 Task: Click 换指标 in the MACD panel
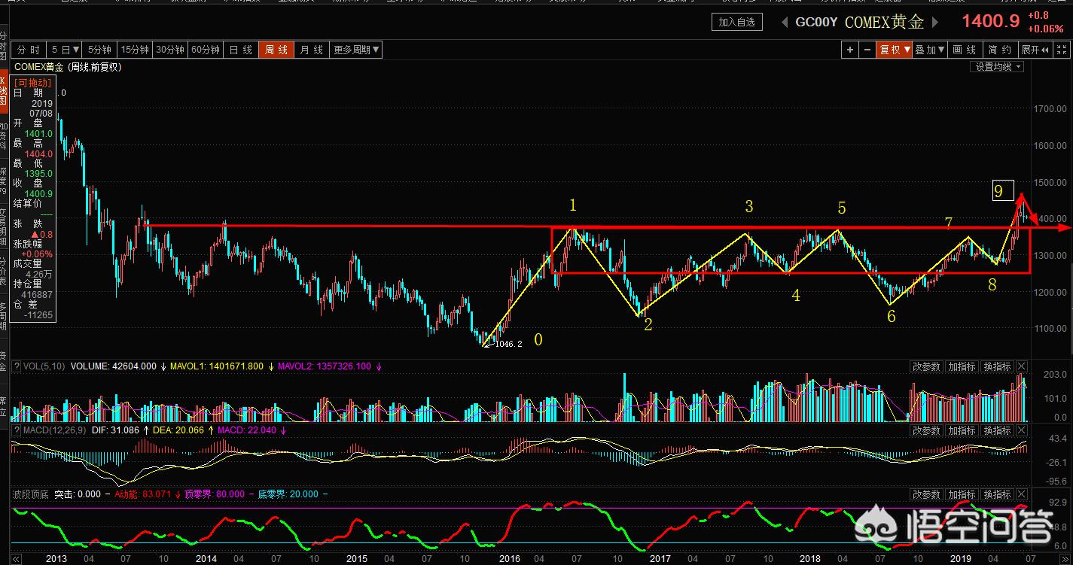click(x=997, y=430)
